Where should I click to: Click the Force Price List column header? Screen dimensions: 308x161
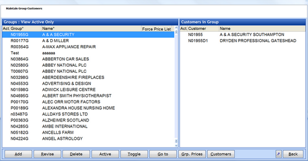pos(157,29)
